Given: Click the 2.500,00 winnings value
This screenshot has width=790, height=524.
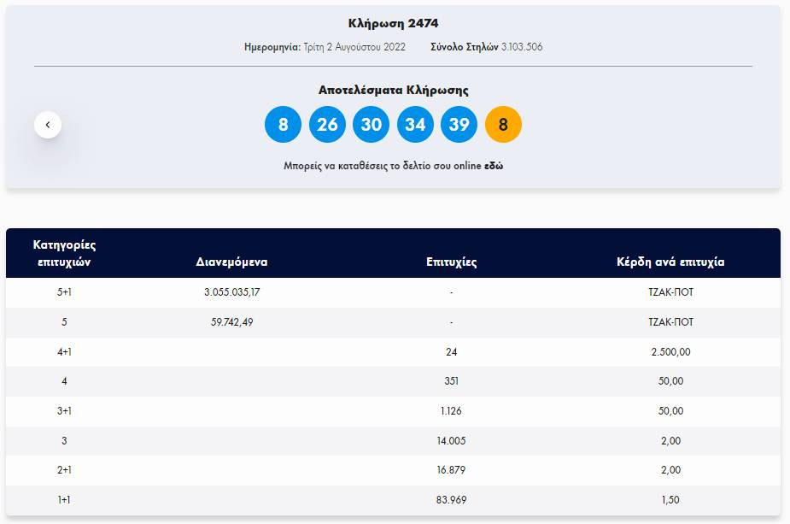Looking at the screenshot, I should (670, 351).
